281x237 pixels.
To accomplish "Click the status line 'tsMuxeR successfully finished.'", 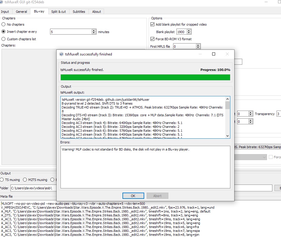I will 82,70.
